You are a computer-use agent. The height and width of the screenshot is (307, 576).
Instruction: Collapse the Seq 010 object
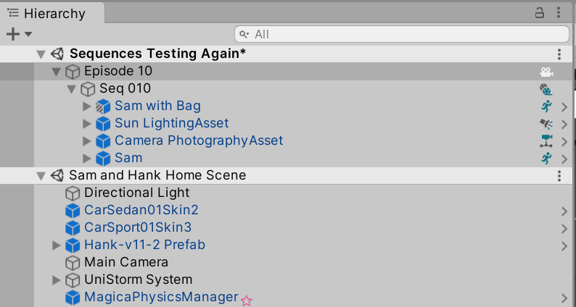click(71, 89)
